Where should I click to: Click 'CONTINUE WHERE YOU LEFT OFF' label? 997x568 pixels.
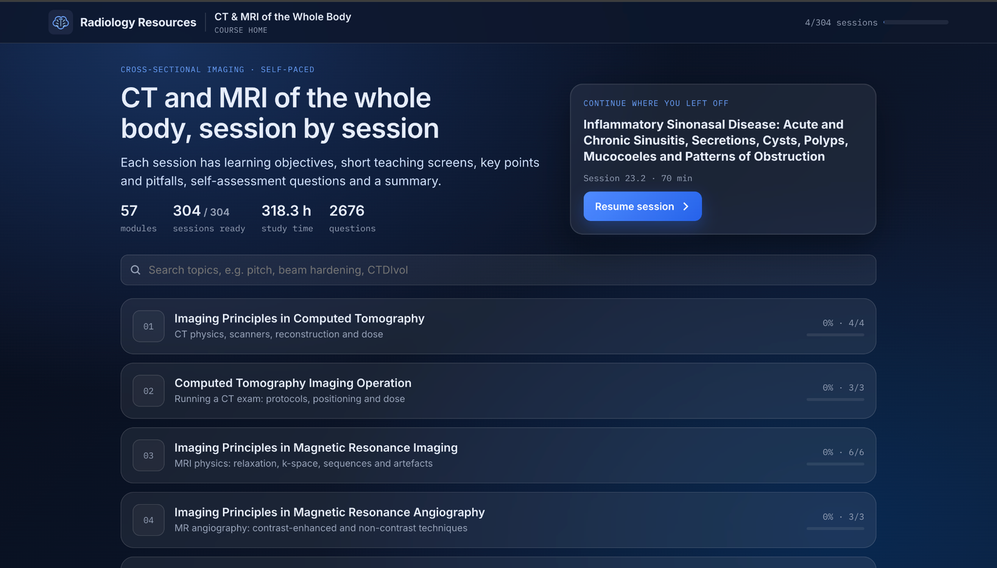[656, 103]
